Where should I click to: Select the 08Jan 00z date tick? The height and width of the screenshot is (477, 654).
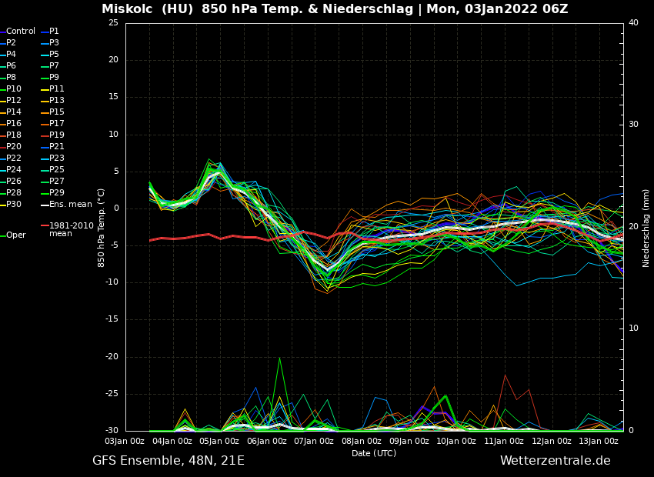tap(362, 442)
